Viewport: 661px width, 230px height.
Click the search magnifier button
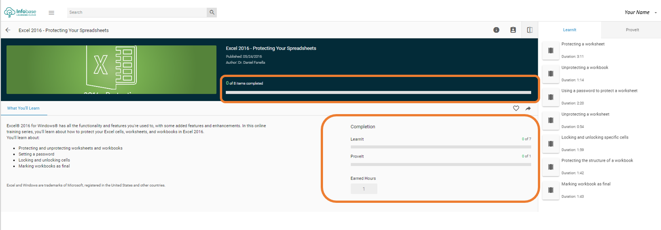pyautogui.click(x=212, y=12)
